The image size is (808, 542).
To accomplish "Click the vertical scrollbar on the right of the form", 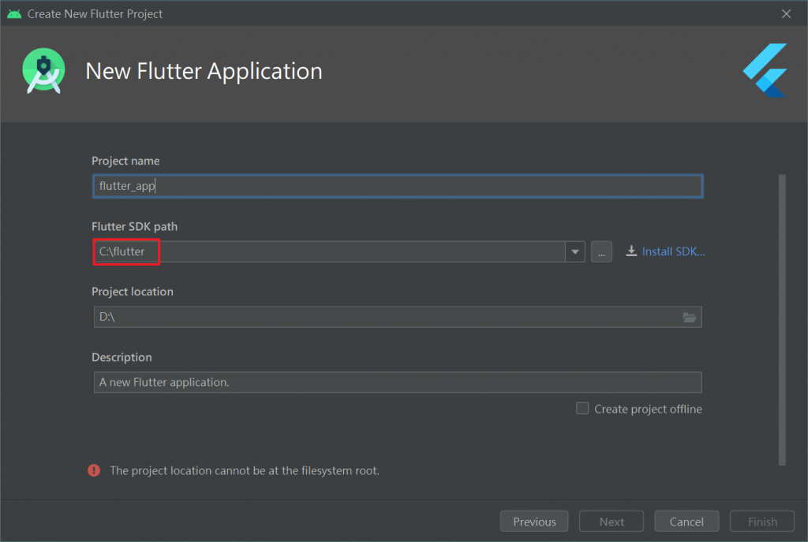I will [782, 320].
